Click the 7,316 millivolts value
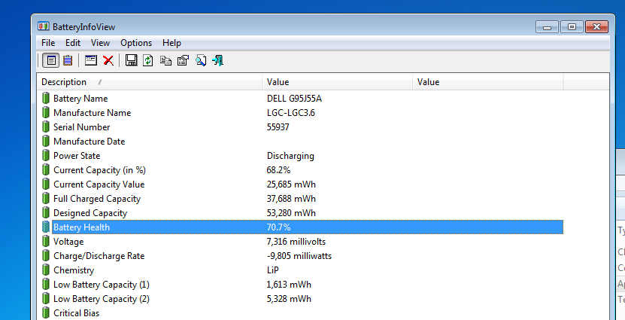Image resolution: width=625 pixels, height=320 pixels. click(296, 242)
